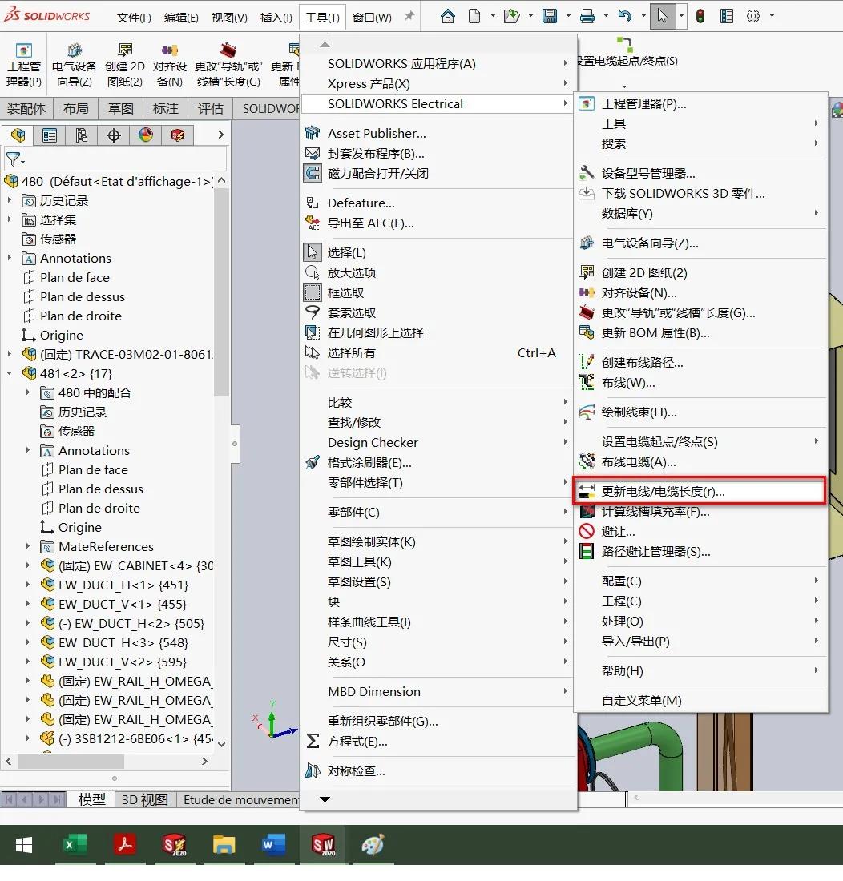Pin the menu bar with pushpin icon

point(409,16)
